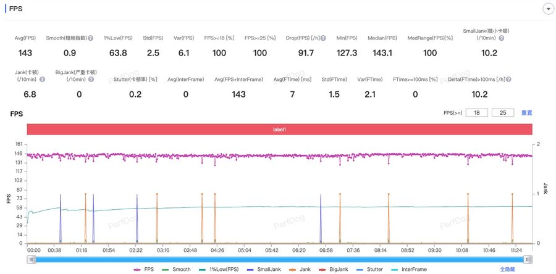Viewport: 556px width, 274px height.
Task: Open help icon beside Jank (/10min)
Action: [42, 79]
